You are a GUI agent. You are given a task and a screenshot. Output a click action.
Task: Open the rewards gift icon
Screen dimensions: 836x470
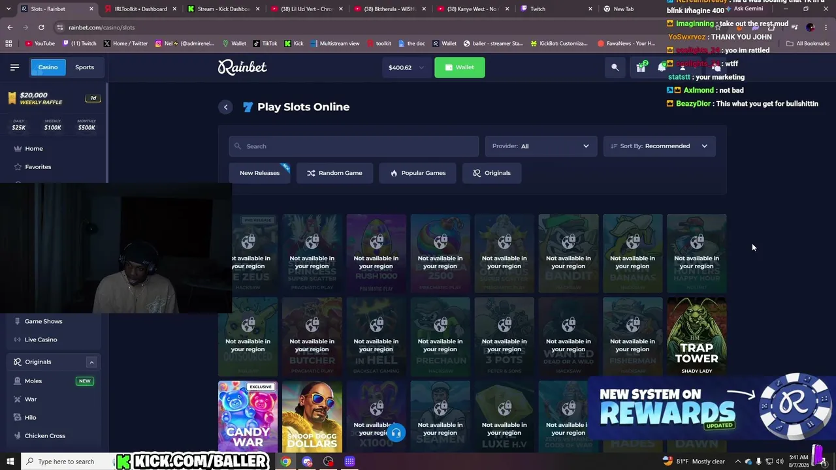(641, 67)
